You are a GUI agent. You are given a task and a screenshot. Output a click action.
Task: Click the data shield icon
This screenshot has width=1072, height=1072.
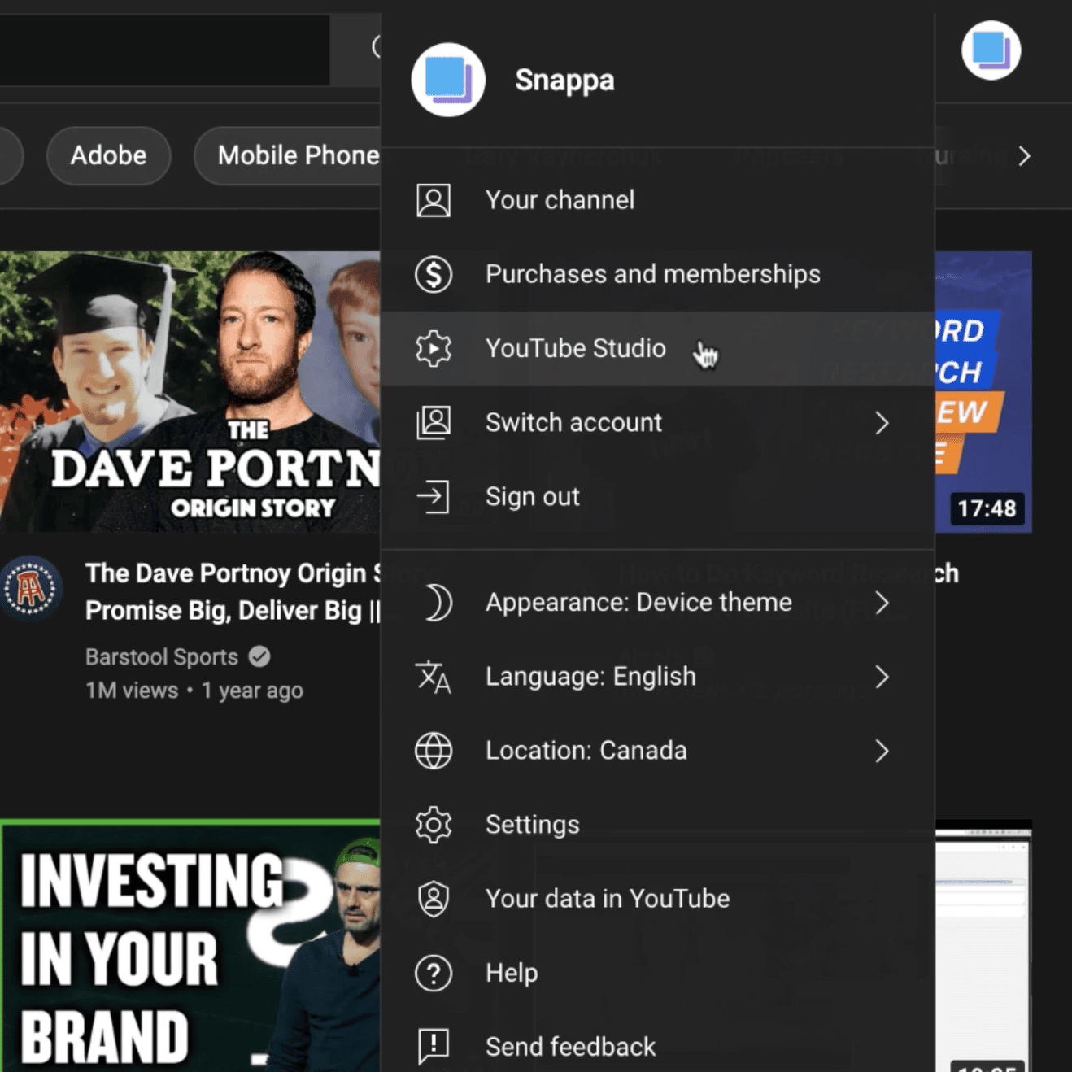click(434, 899)
